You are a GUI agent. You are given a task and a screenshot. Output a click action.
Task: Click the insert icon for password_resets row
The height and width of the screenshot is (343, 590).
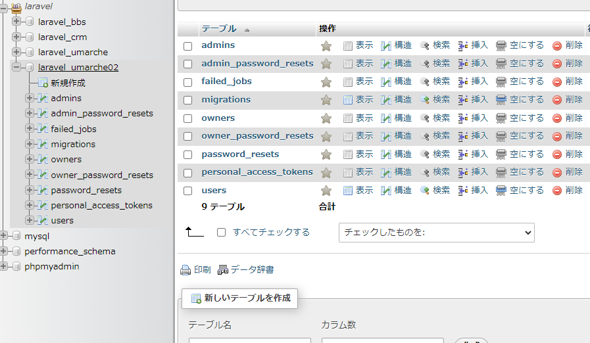(463, 154)
